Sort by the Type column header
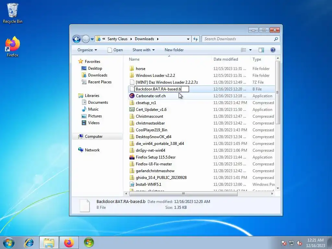 coord(257,59)
